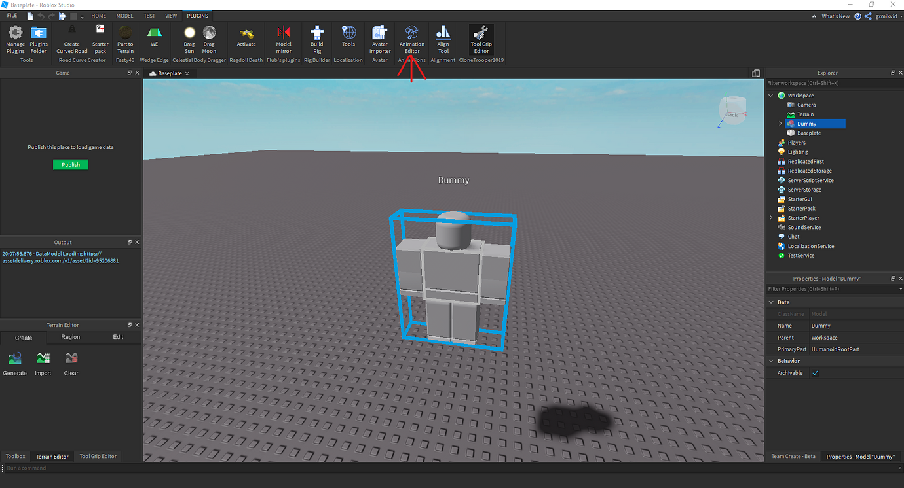904x488 pixels.
Task: Select the Build Rig tool
Action: pos(316,38)
